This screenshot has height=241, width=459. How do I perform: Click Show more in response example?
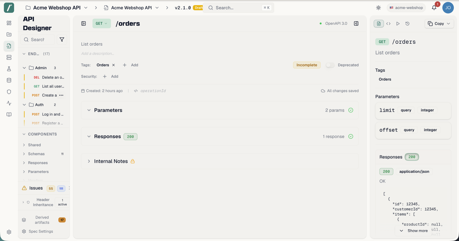(x=414, y=231)
